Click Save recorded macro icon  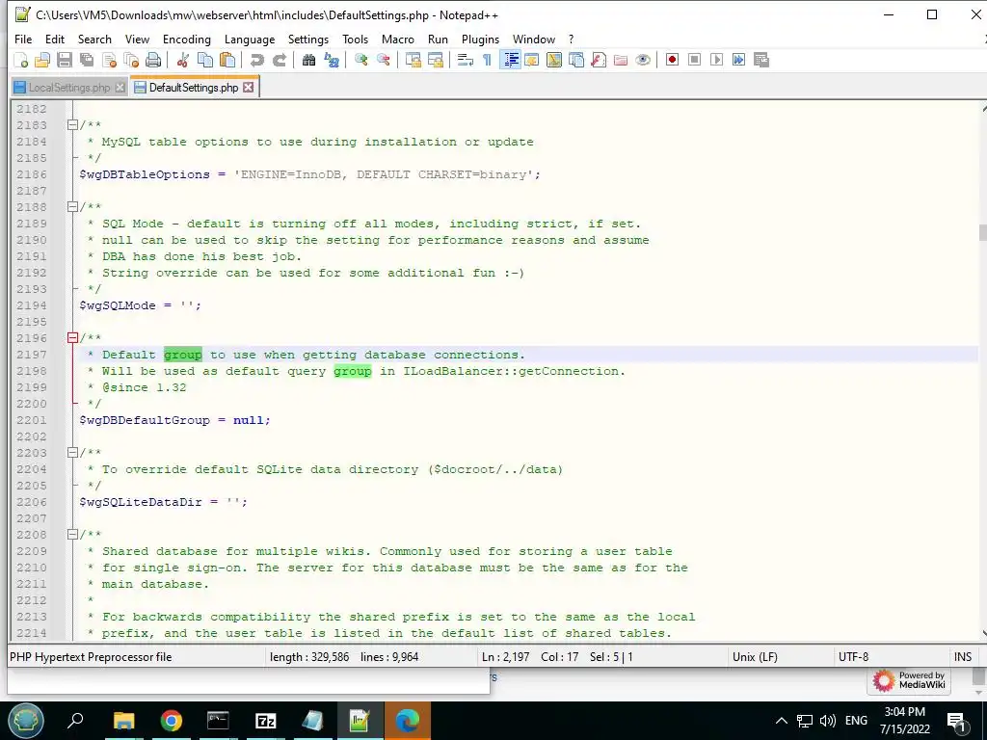click(x=761, y=60)
